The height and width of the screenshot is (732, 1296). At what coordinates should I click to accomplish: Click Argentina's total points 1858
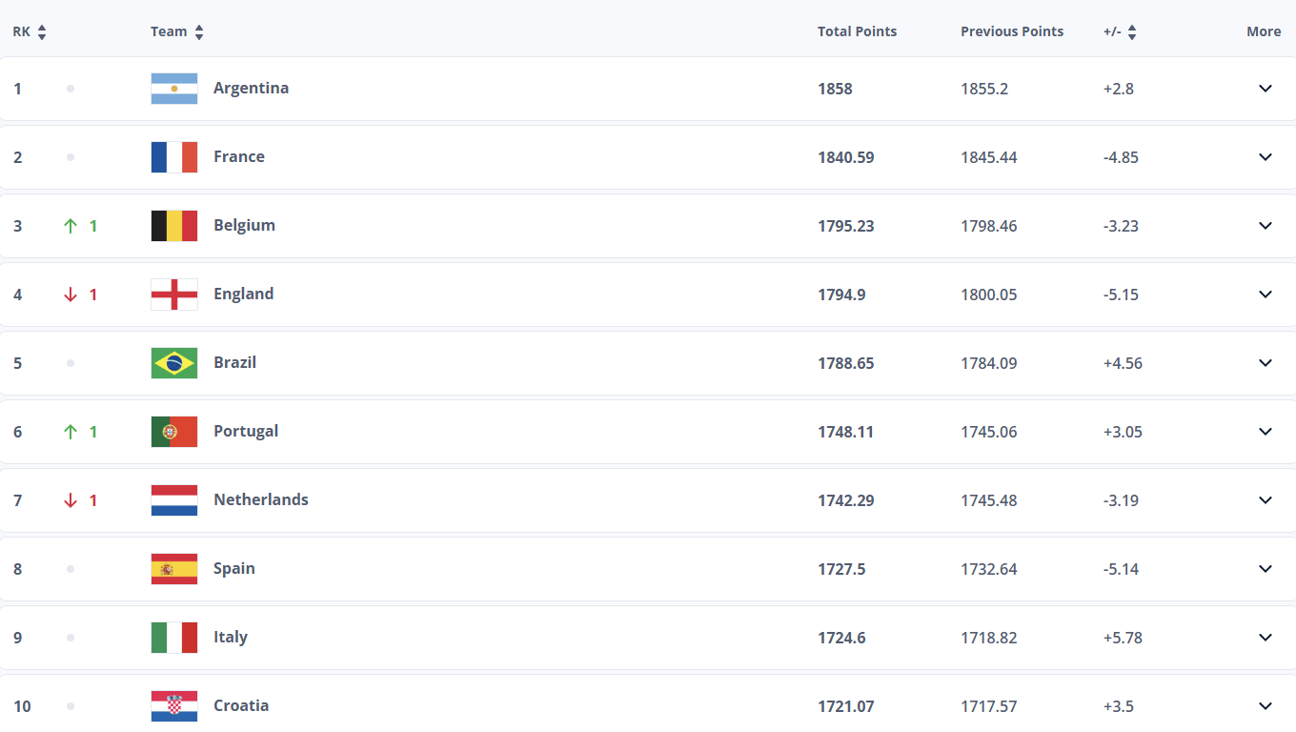click(835, 89)
